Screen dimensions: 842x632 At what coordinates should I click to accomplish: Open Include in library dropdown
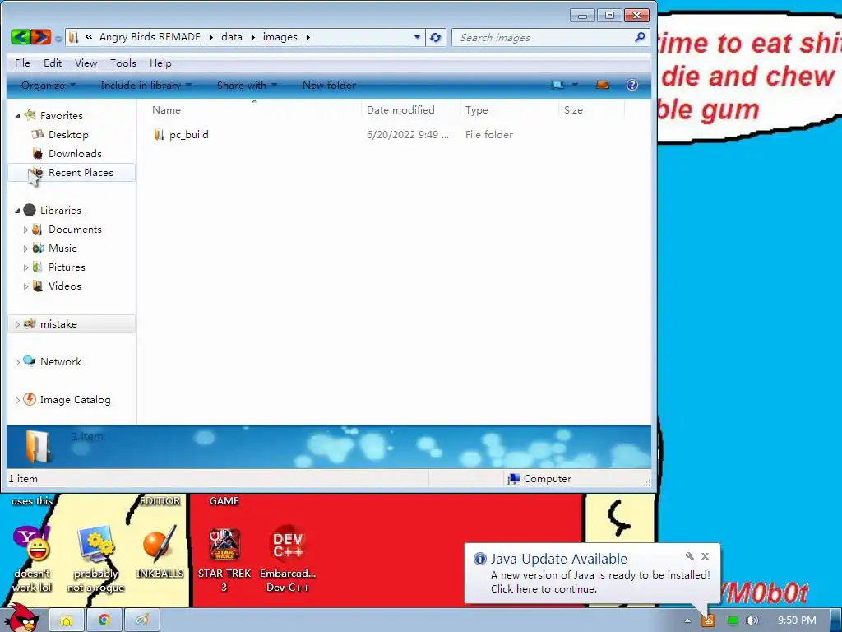tap(146, 85)
